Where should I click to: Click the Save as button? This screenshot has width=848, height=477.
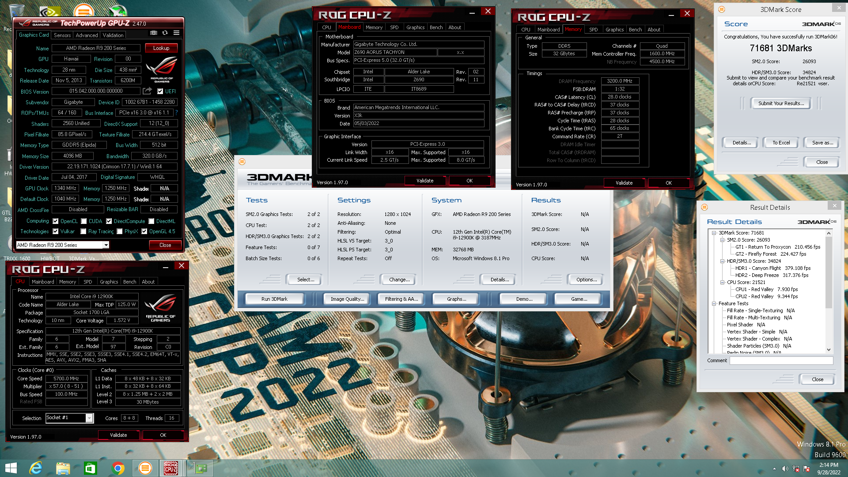tap(822, 143)
